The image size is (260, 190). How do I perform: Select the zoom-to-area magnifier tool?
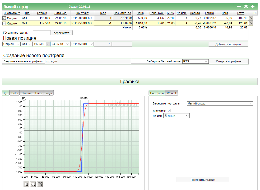[x=40, y=184]
